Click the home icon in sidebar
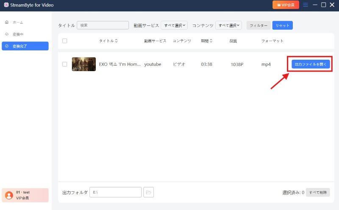Viewport: 339px width, 210px height. pyautogui.click(x=7, y=22)
